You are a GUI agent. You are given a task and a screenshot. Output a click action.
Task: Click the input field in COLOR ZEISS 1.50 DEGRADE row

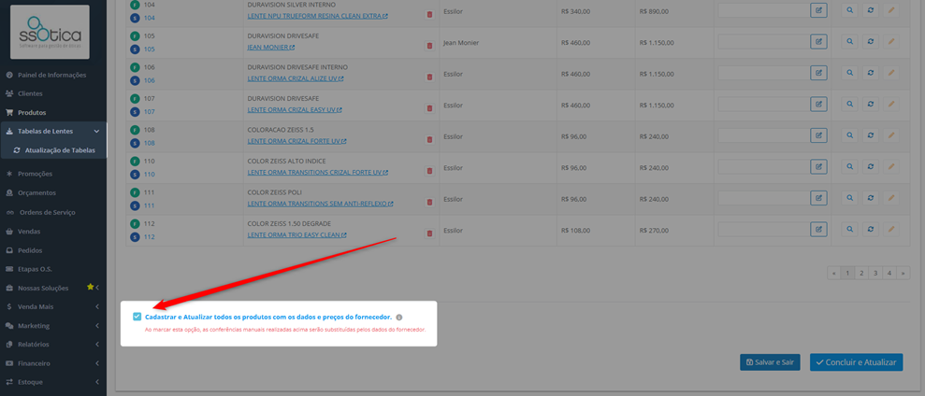point(763,229)
